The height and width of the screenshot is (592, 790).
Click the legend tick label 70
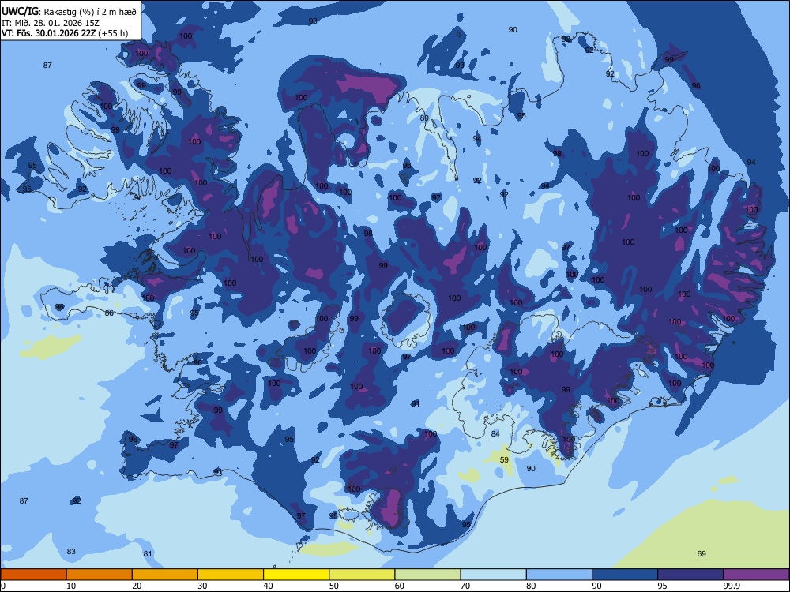click(465, 586)
